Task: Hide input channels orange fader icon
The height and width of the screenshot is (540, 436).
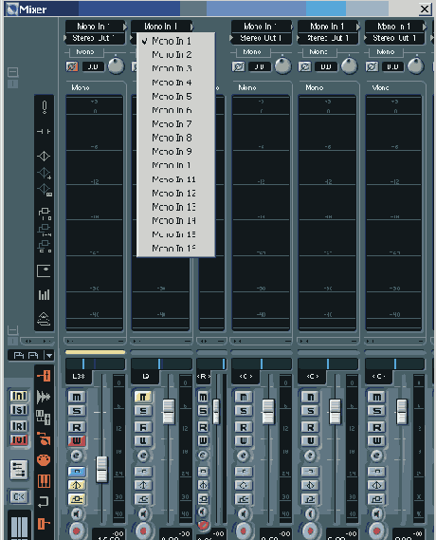Action: coord(44,376)
